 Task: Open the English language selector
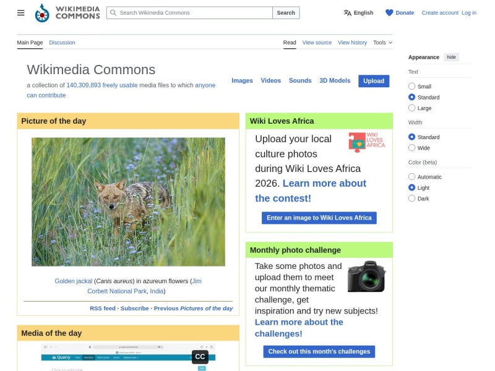(x=359, y=13)
